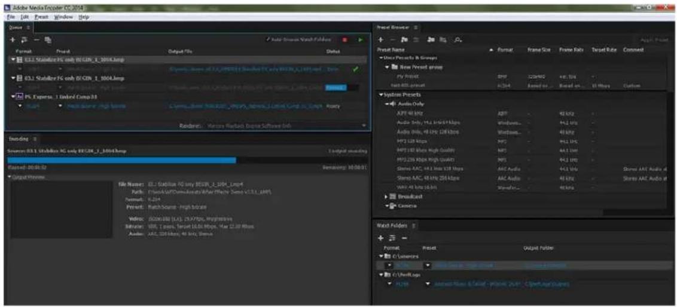Viewport: 677px width, 307px height.
Task: Click green Done checkmark on first queue item
Action: tap(355, 69)
